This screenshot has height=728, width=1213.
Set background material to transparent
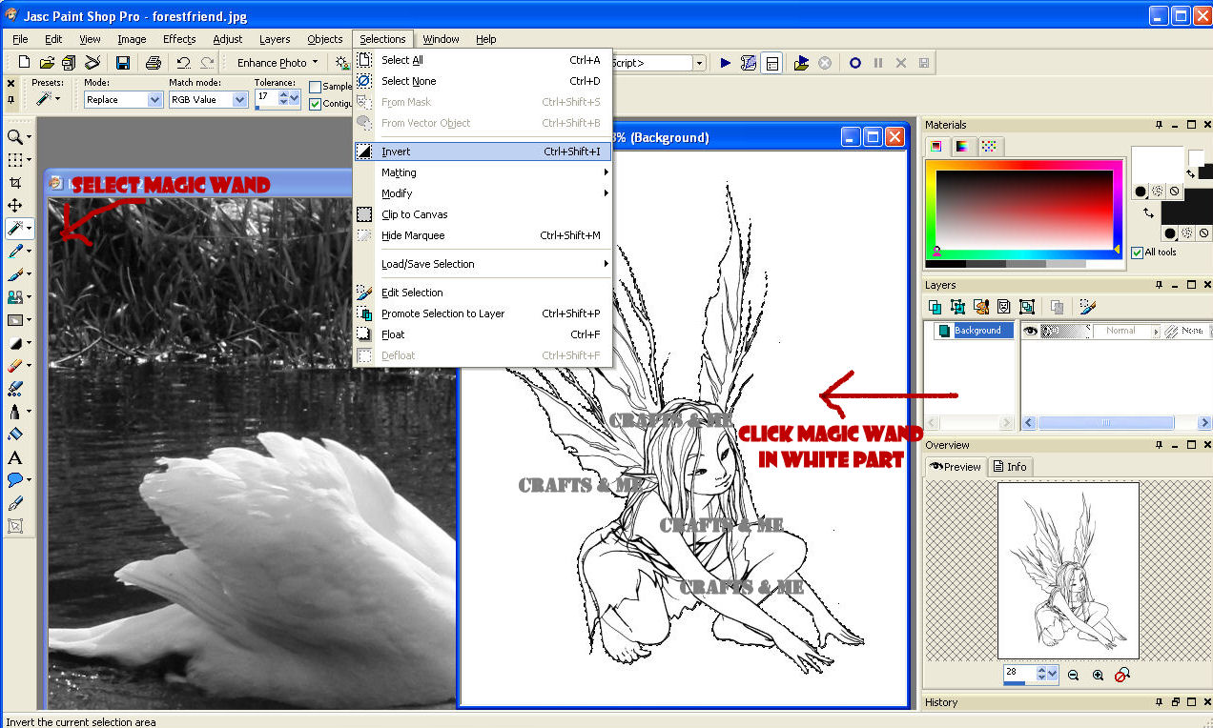tap(1204, 233)
